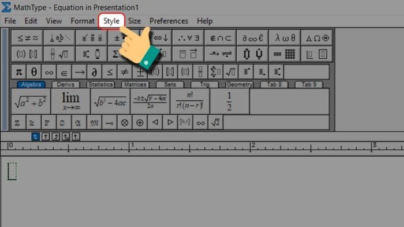Insert the pi symbol
This screenshot has height=227, width=404.
19,72
